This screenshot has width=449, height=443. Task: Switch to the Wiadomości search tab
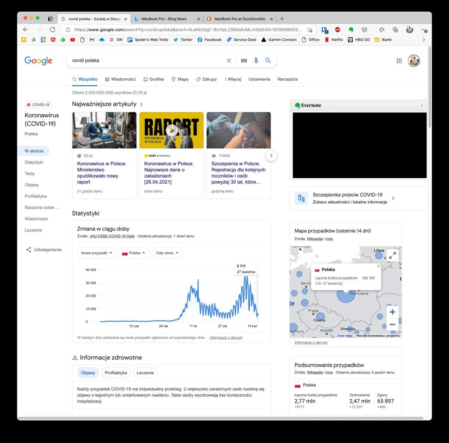[x=120, y=79]
